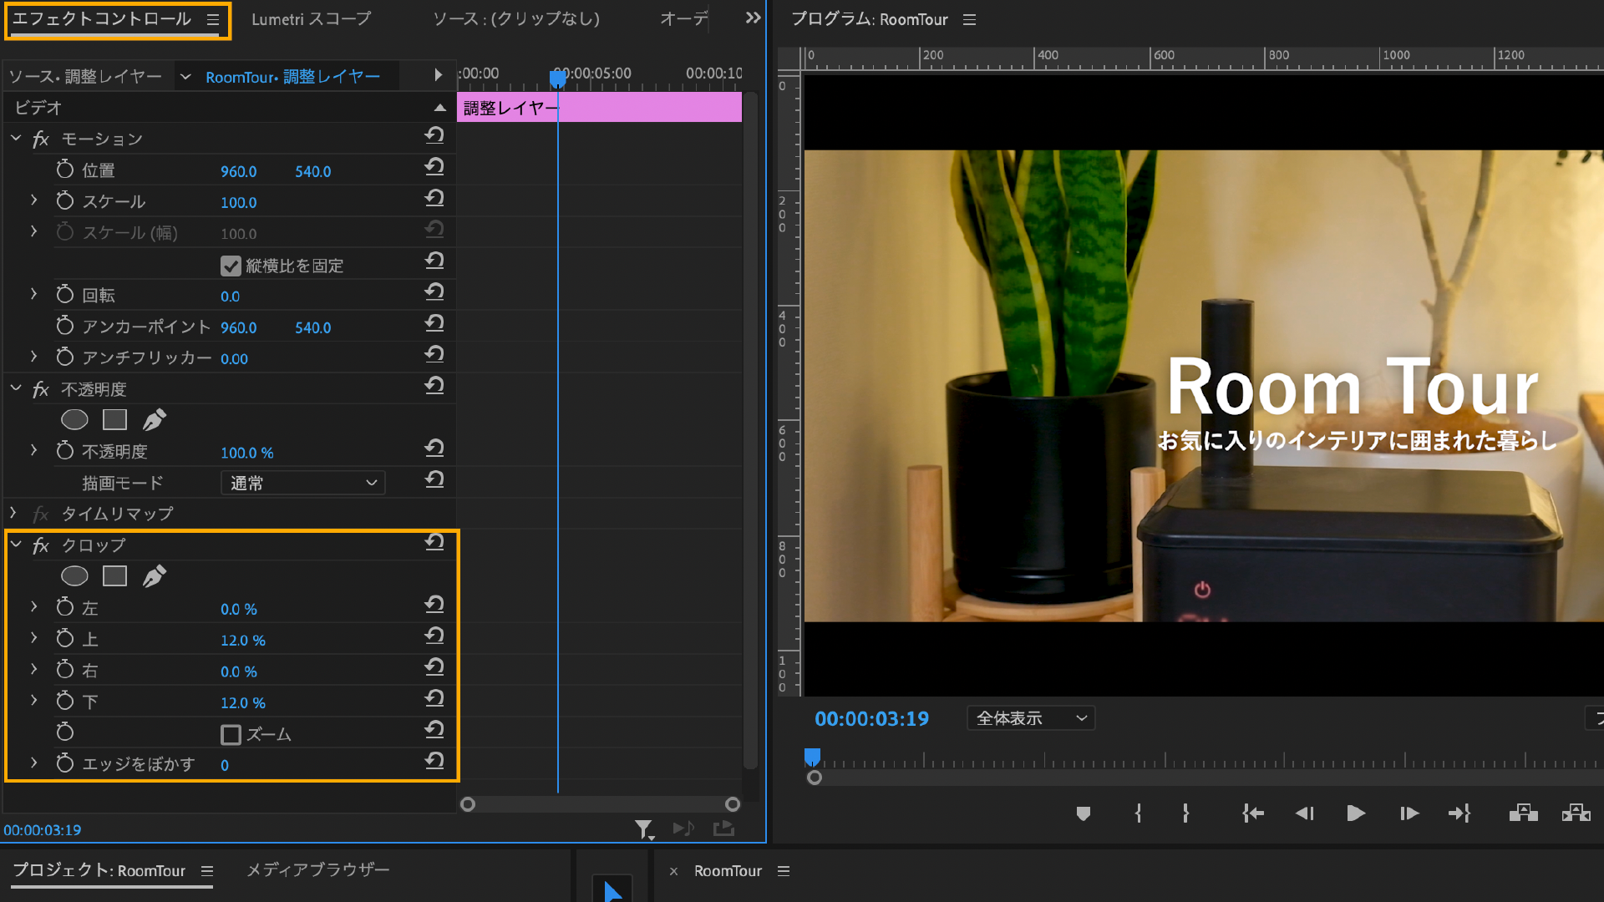Click the 下 (bottom) crop value 12.0 %
This screenshot has height=902, width=1604.
pos(242,703)
